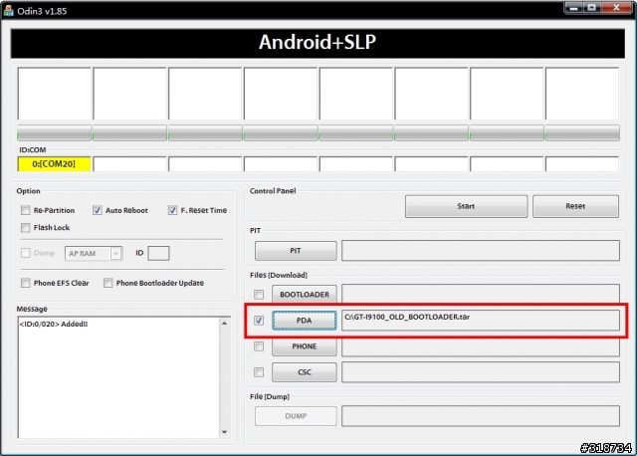Click the DUMP file button
Screen dimensions: 637x456
[x=296, y=416]
